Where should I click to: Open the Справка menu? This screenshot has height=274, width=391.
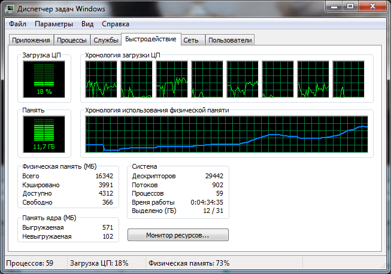click(116, 24)
